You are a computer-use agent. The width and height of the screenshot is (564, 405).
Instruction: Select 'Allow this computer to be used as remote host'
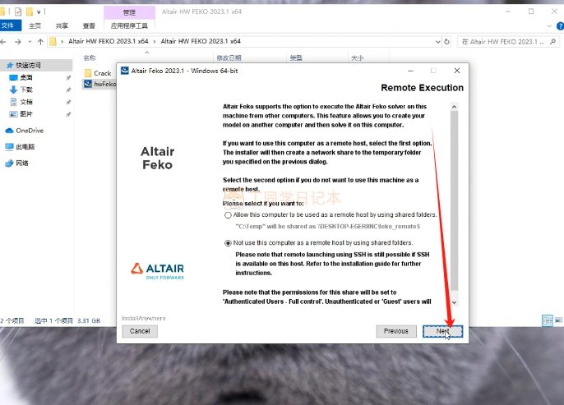(229, 214)
